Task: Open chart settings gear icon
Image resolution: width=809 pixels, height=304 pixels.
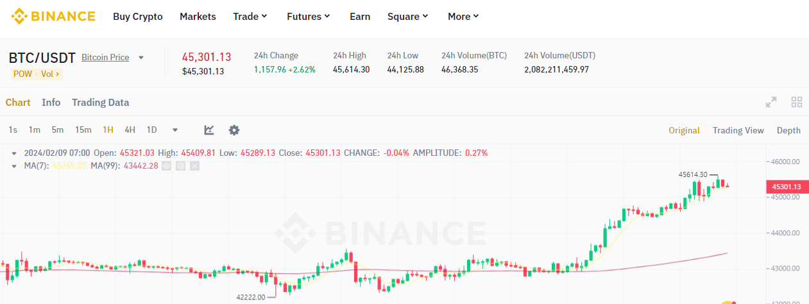Action: tap(234, 130)
